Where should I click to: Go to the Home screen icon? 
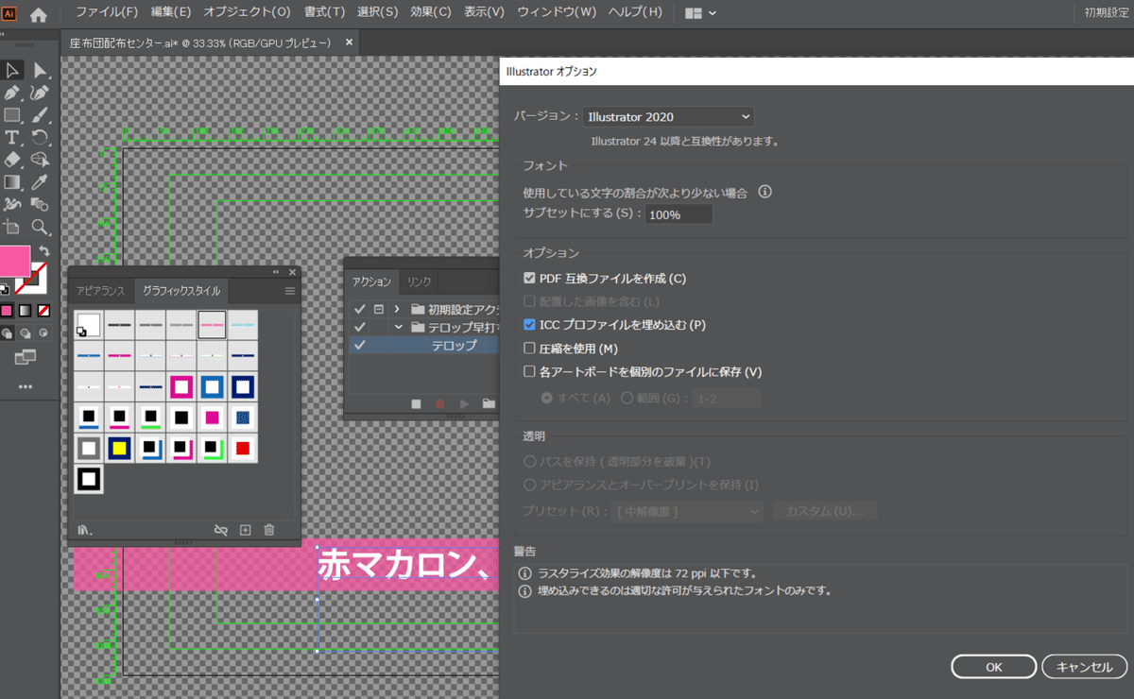(x=39, y=14)
